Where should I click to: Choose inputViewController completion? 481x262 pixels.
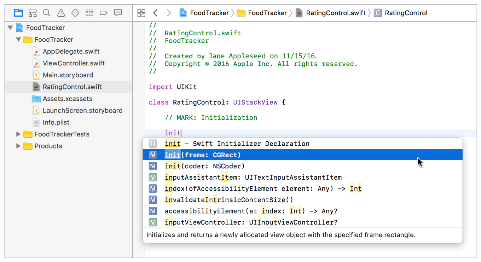[x=302, y=222]
